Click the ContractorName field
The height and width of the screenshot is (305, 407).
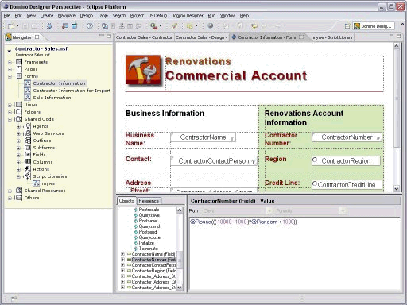click(203, 137)
